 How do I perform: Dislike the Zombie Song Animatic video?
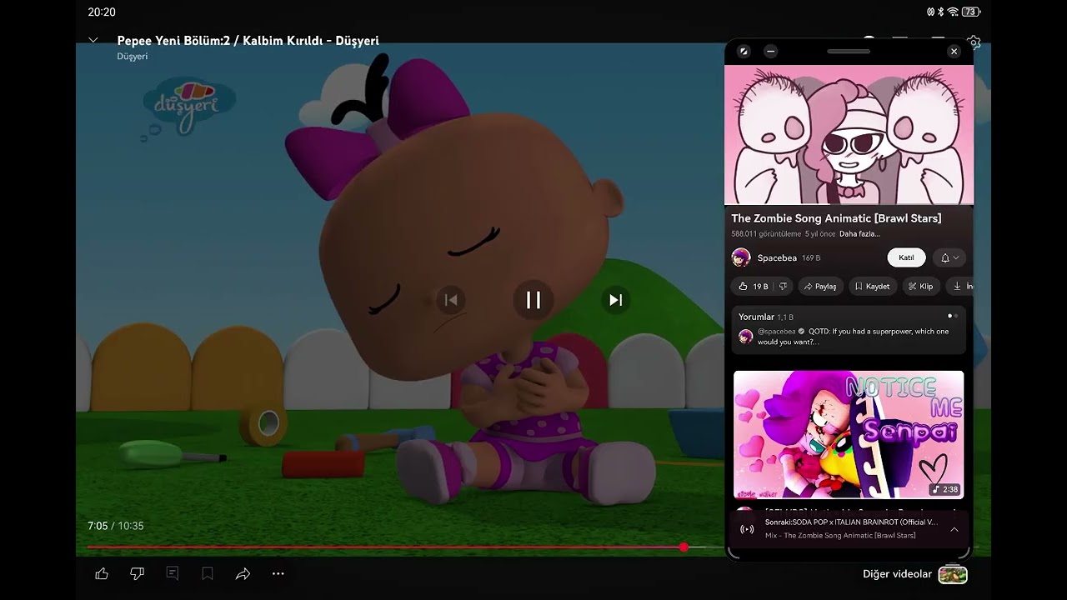tap(783, 286)
